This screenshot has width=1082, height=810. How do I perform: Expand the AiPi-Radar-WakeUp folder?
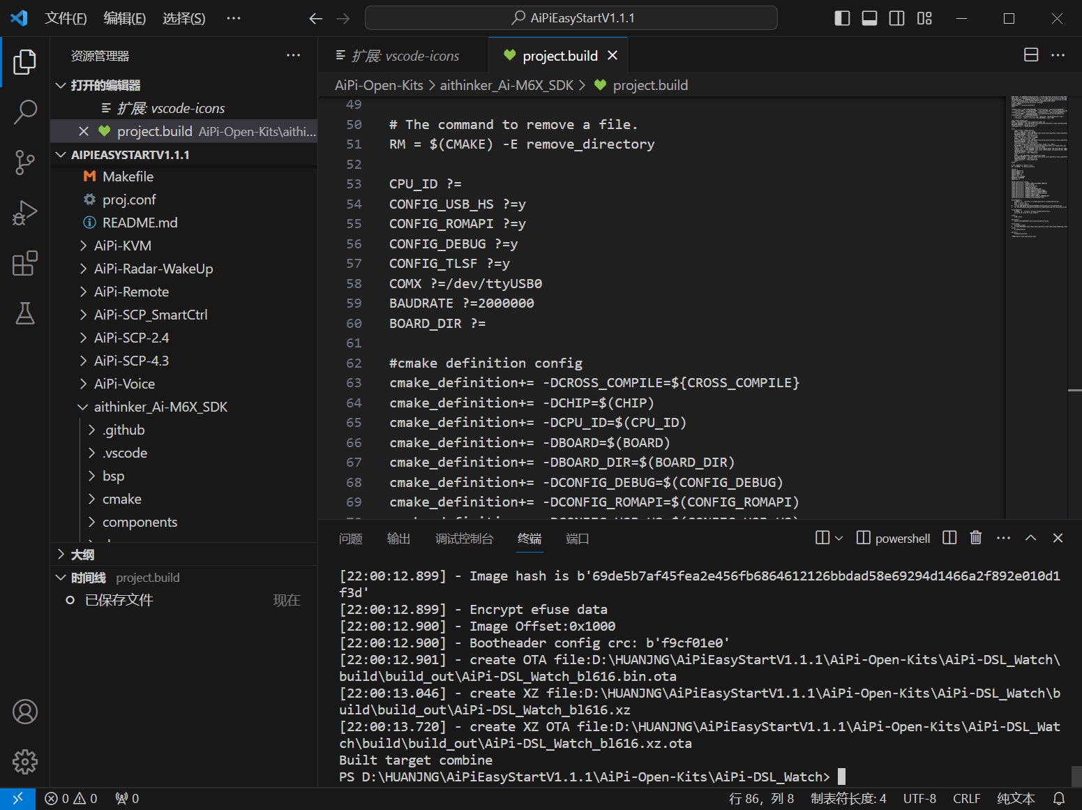(184, 269)
